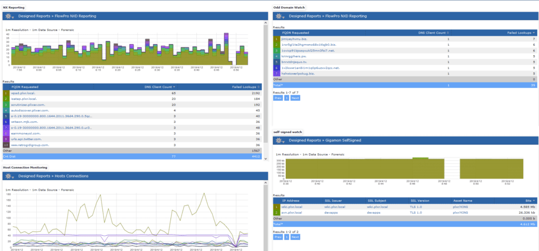Click Next button in Odd Domain Watch
The width and height of the screenshot is (539, 251).
pyautogui.click(x=295, y=98)
